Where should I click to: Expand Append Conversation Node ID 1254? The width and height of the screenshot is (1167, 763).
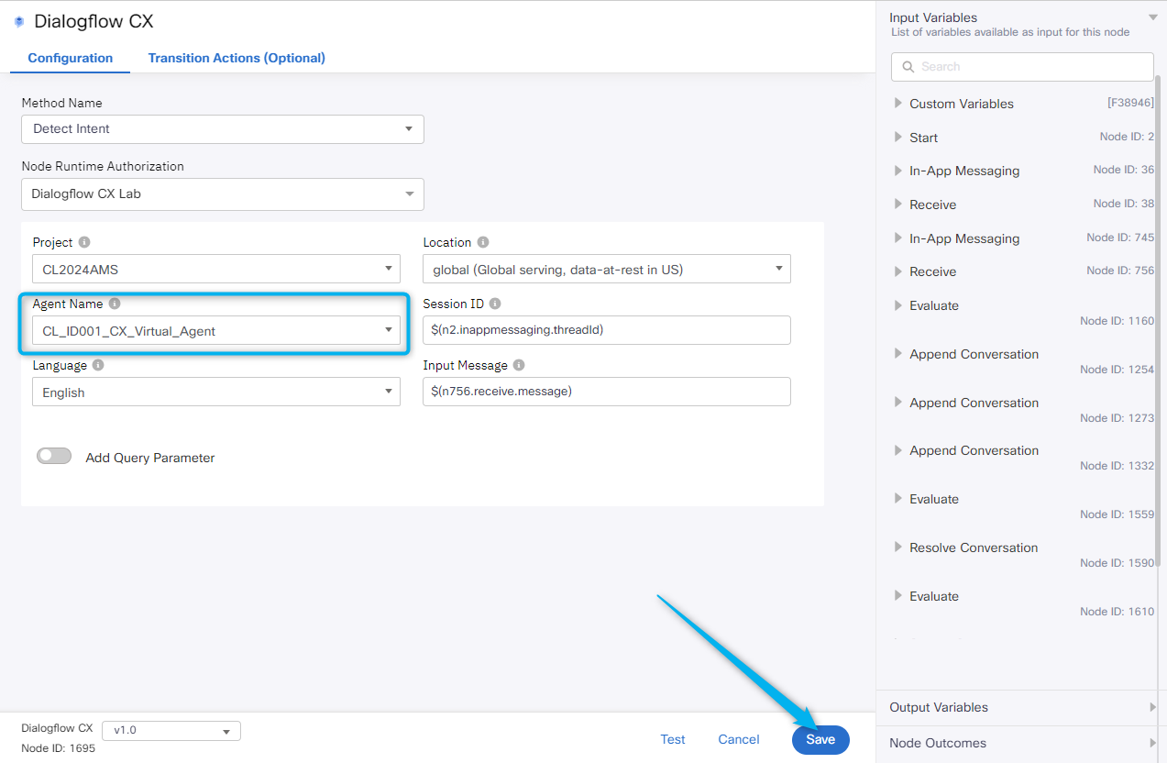(x=898, y=353)
